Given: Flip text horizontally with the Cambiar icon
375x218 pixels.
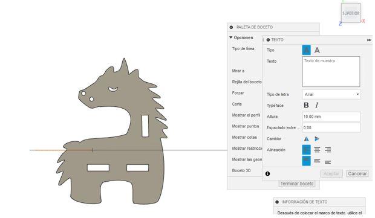Looking at the screenshot, I should tap(307, 139).
